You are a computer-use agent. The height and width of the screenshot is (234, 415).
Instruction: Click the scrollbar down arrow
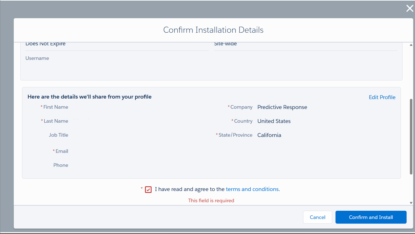click(x=411, y=203)
